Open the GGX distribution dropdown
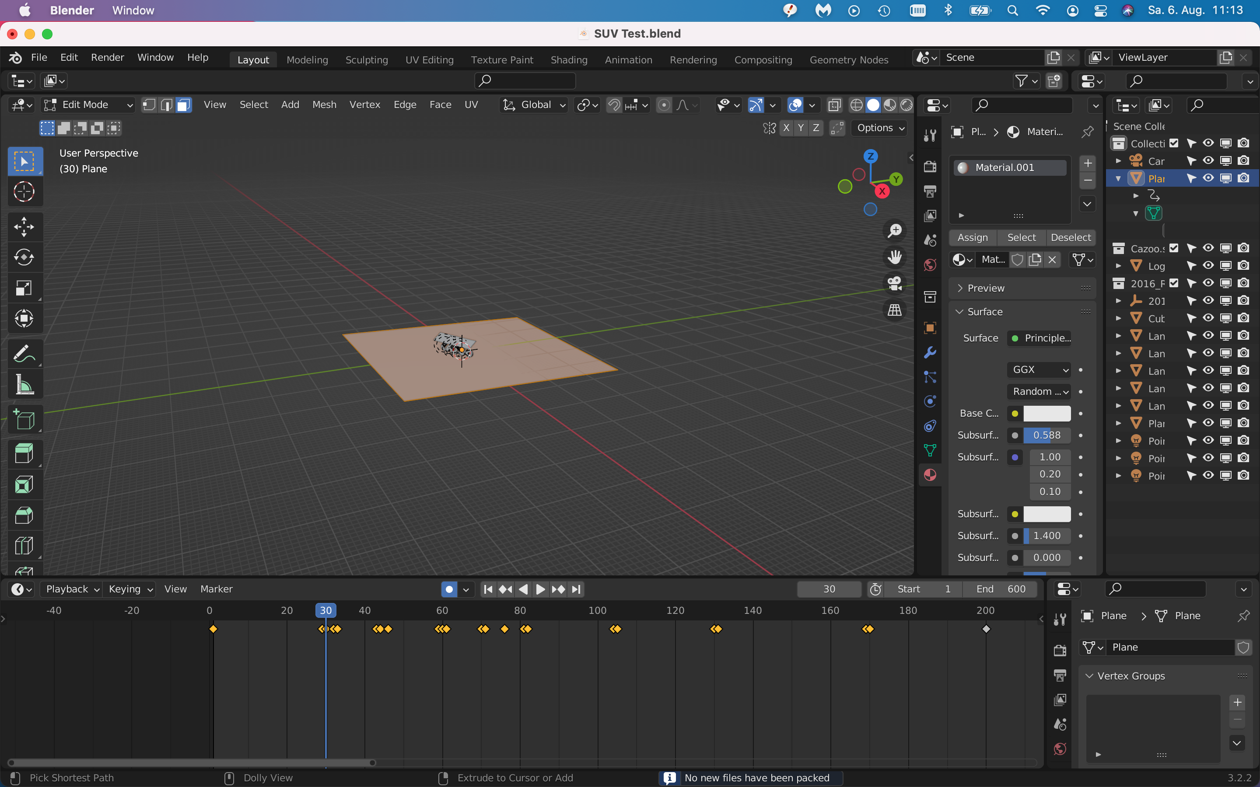 pyautogui.click(x=1039, y=369)
